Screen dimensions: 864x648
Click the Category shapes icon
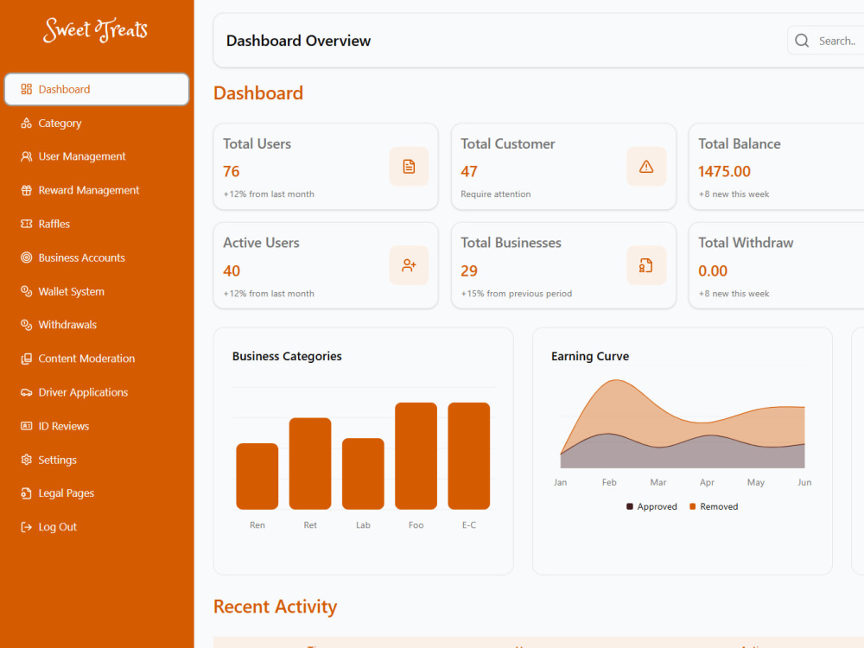pyautogui.click(x=27, y=123)
